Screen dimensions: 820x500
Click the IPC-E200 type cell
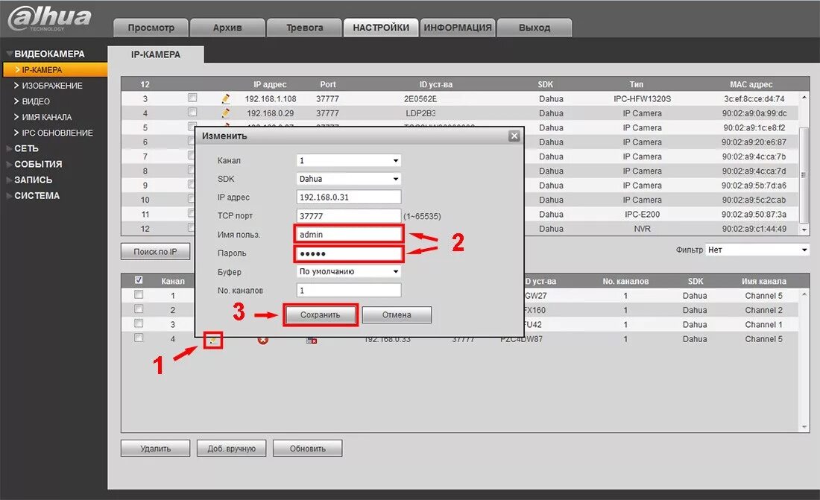pos(642,214)
